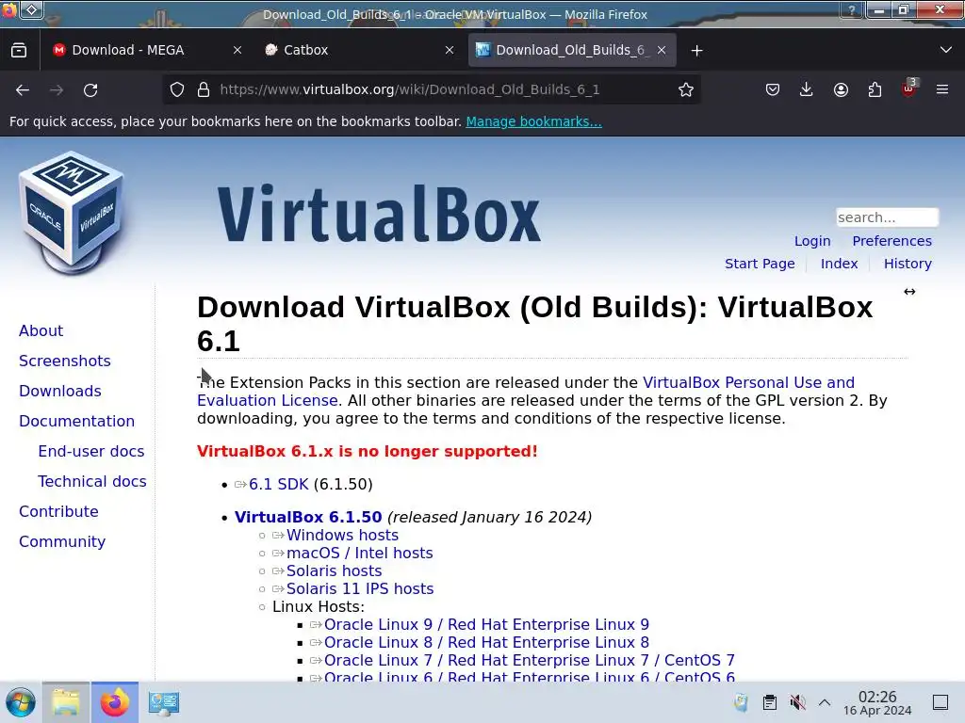
Task: Open the Index page link
Action: 839,264
